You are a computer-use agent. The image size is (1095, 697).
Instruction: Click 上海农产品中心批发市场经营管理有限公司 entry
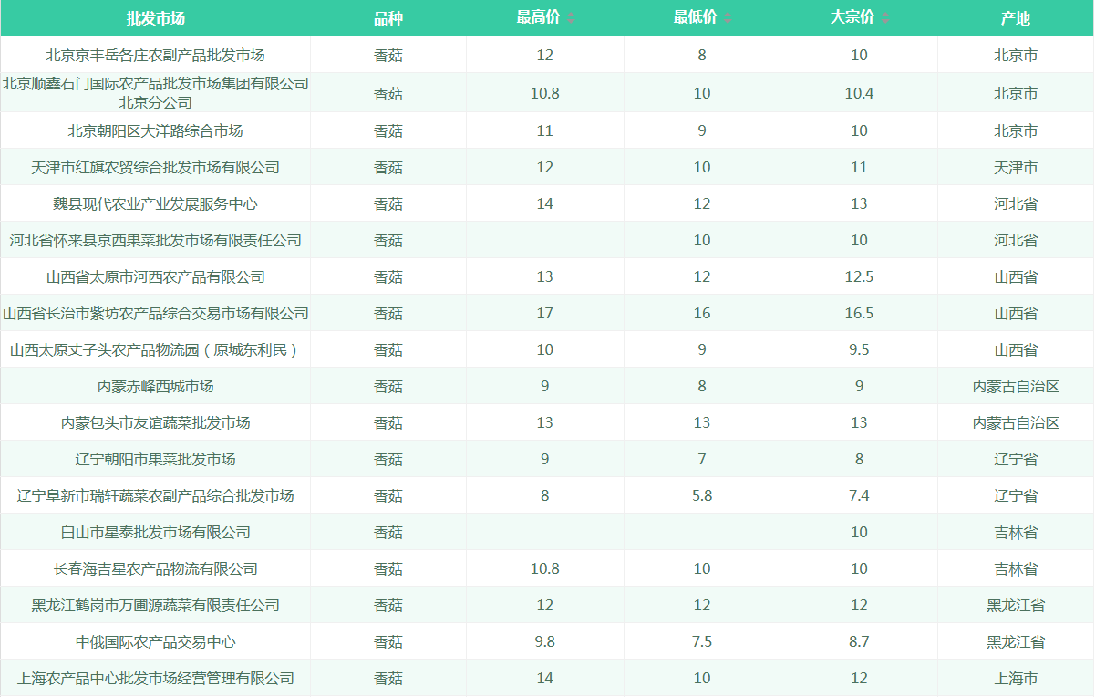[155, 679]
